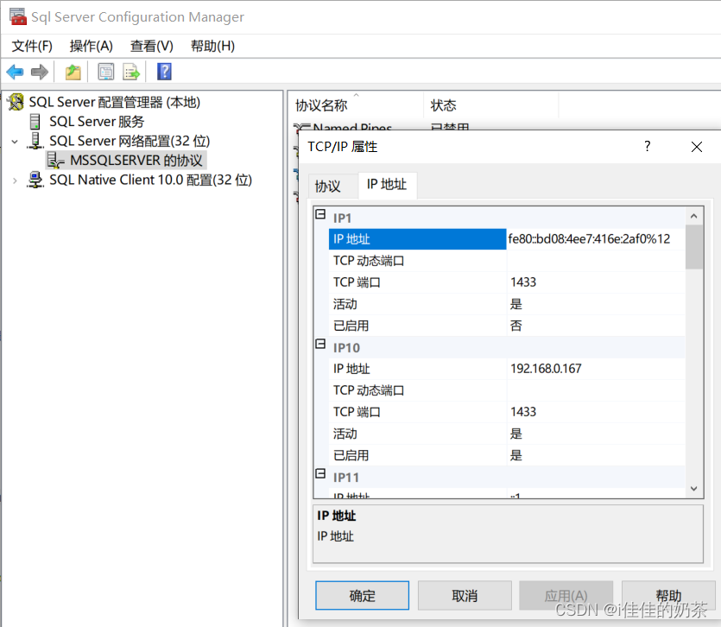
Task: Click the 活动 label under IP10
Action: (x=345, y=434)
